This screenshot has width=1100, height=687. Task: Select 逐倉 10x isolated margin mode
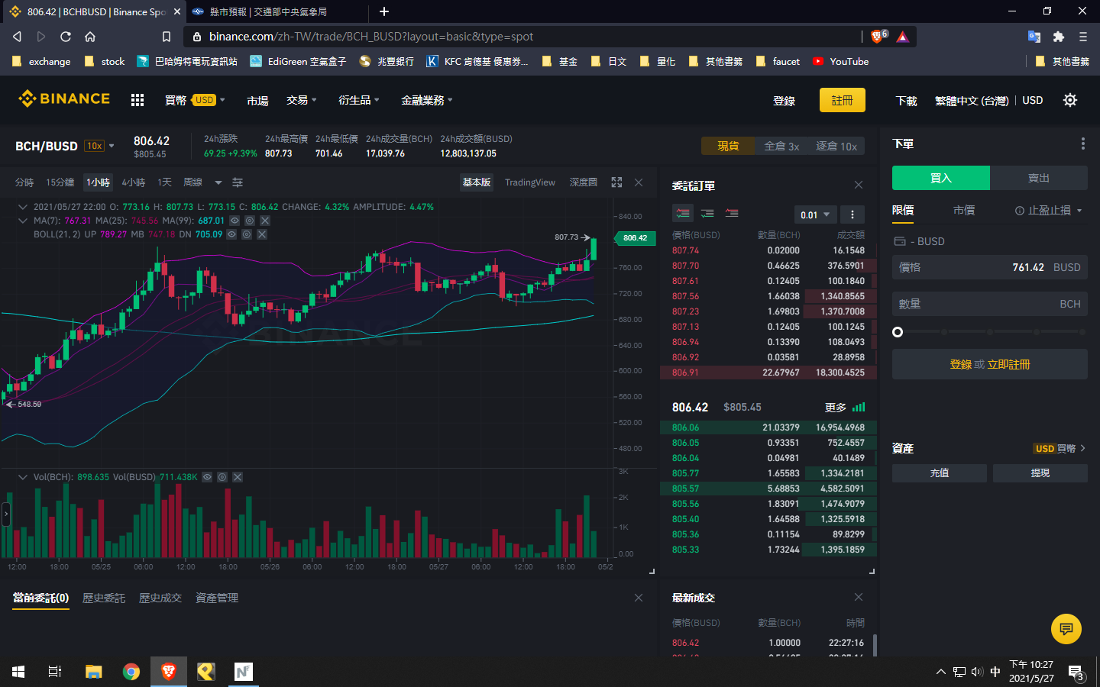coord(836,146)
